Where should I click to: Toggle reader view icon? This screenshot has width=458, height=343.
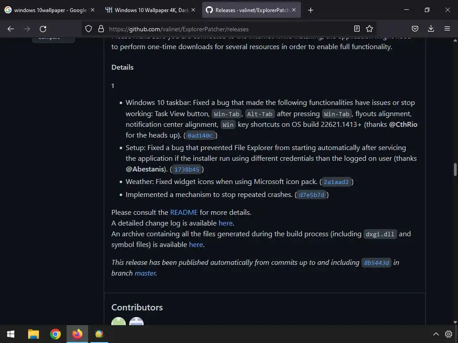click(356, 29)
